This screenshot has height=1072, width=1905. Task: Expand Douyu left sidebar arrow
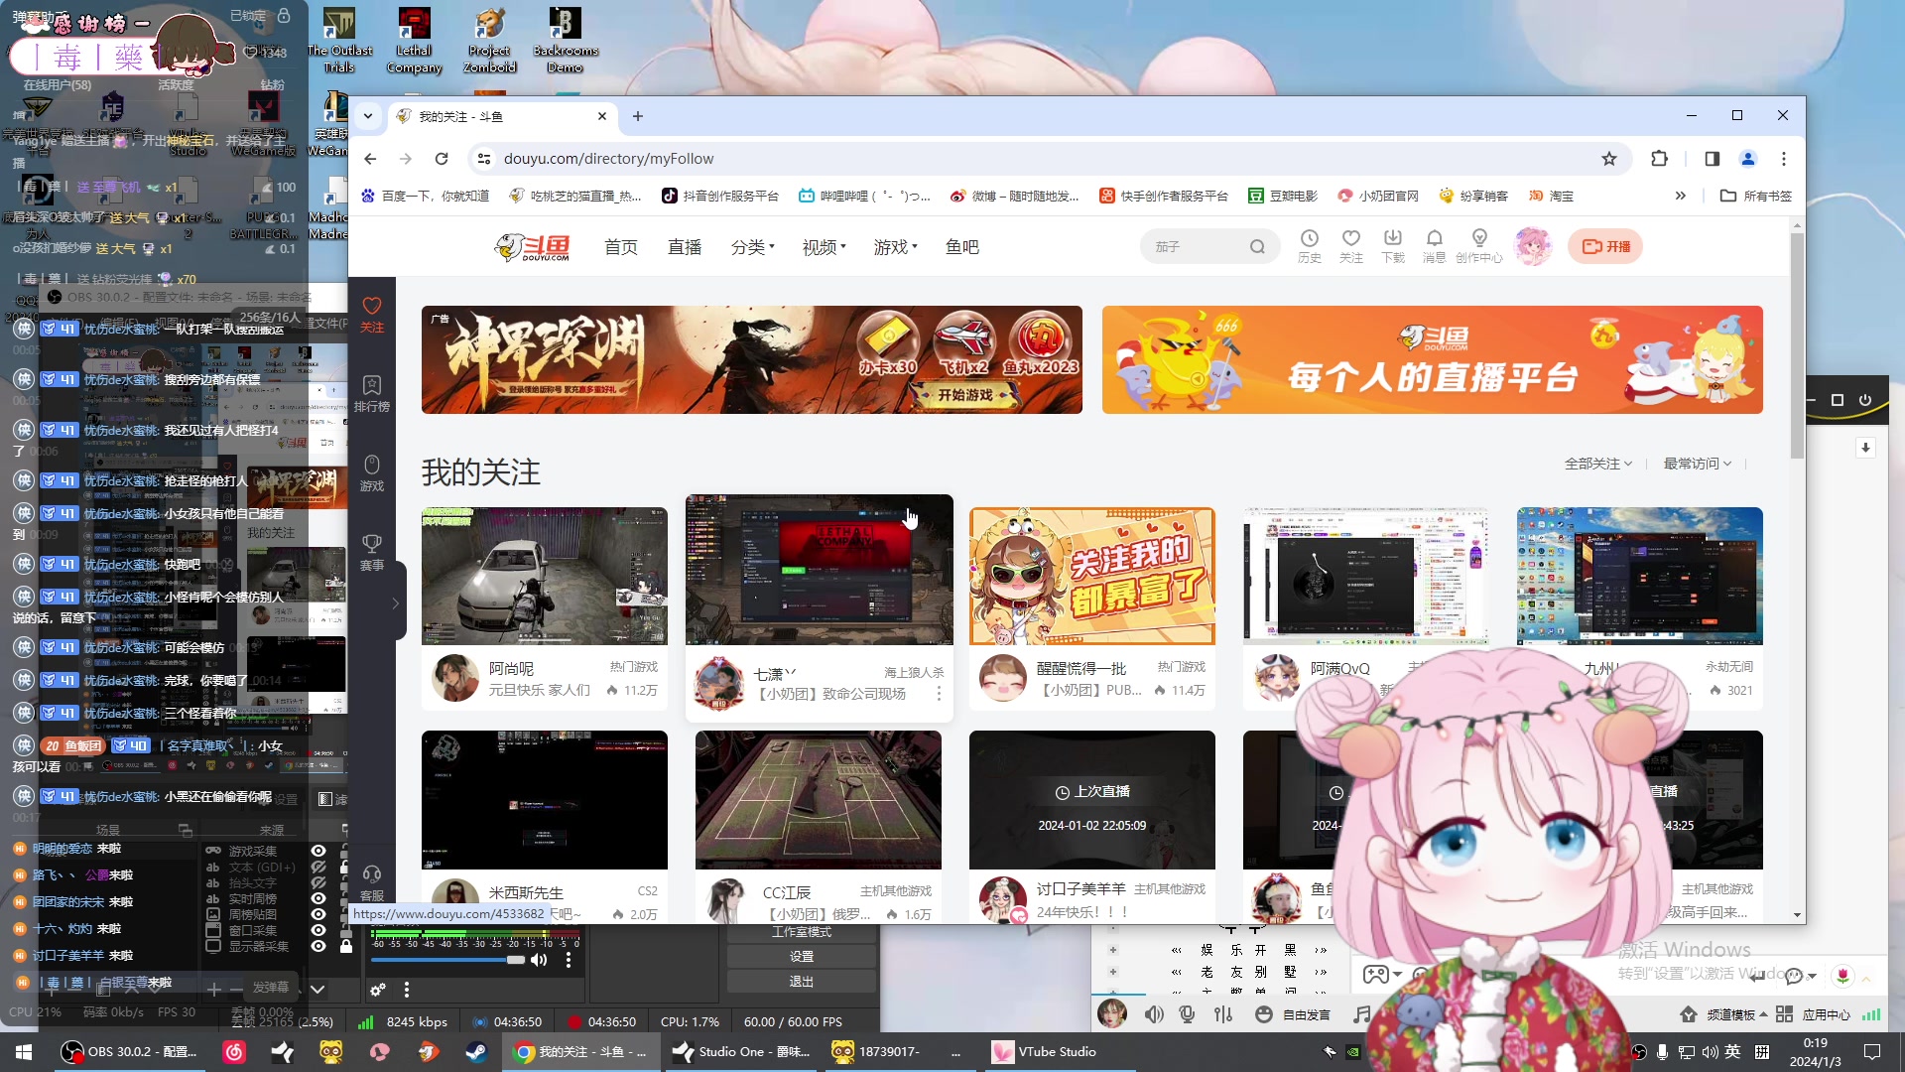(395, 603)
